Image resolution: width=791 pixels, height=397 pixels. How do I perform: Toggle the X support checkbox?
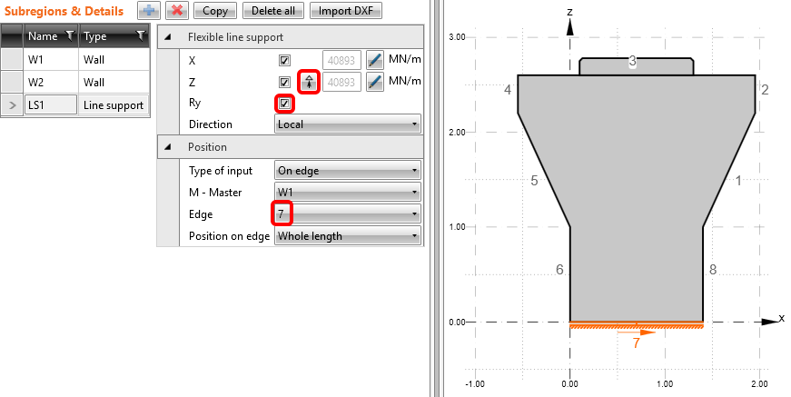pos(285,60)
